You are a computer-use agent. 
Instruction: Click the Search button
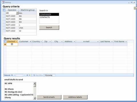[49, 27]
